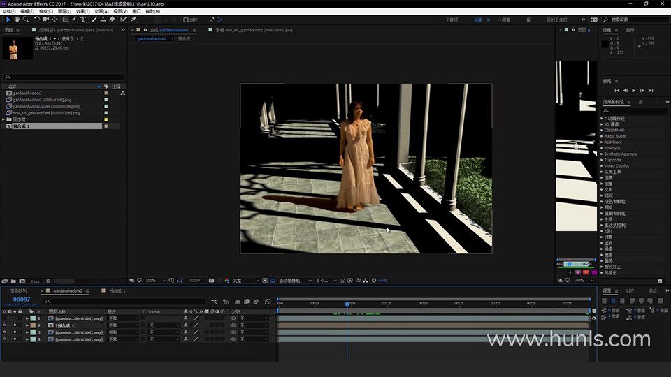Click the 标准 workspace button
Viewport: 671px width, 377px height.
[x=478, y=20]
